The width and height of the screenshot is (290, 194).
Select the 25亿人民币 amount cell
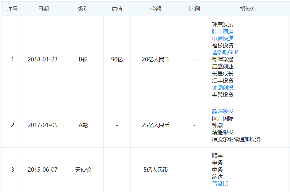pos(156,125)
